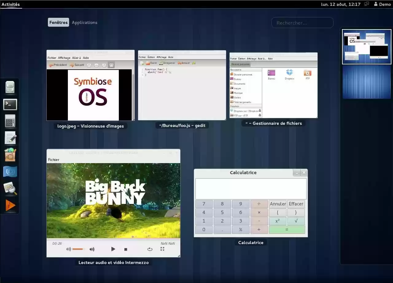The height and width of the screenshot is (283, 393).
Task: Launch the web browser from the dock
Action: [10, 172]
